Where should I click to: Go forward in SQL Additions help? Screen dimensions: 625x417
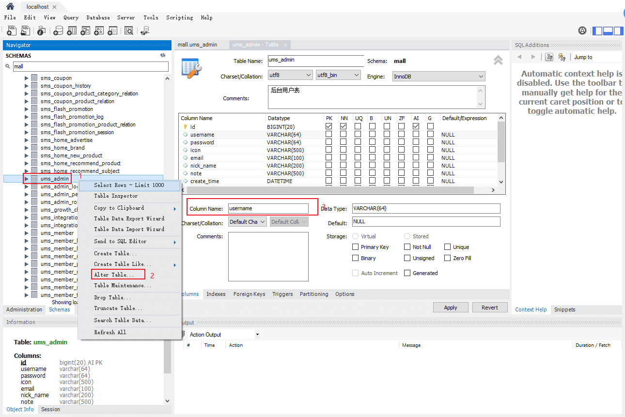(533, 57)
